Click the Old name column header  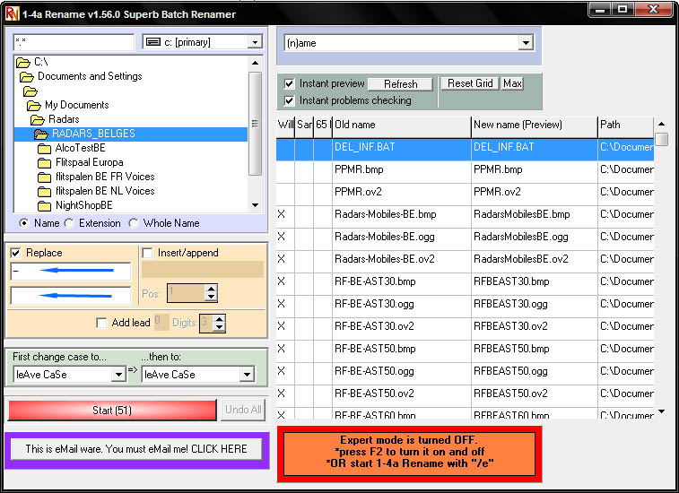[x=401, y=125]
